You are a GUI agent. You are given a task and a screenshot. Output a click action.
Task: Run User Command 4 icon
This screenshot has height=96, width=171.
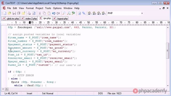[104, 13]
